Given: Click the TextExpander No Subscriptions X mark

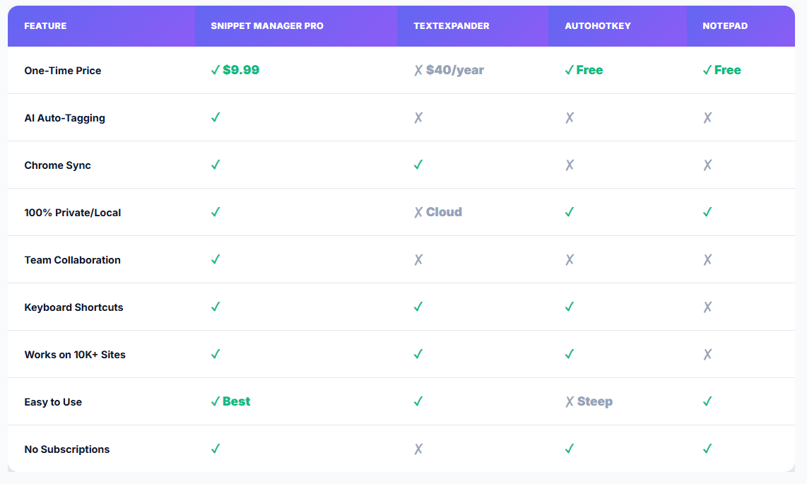Looking at the screenshot, I should pos(418,449).
